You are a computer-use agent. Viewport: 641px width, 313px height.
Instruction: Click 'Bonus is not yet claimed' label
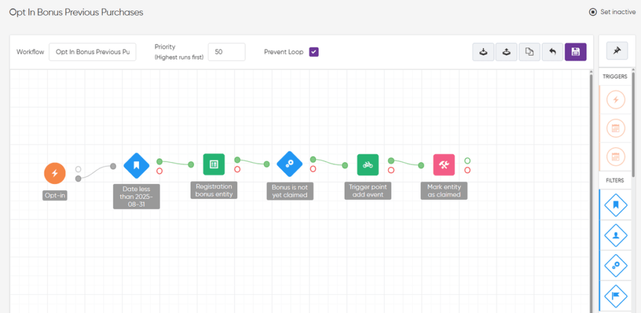(x=290, y=191)
